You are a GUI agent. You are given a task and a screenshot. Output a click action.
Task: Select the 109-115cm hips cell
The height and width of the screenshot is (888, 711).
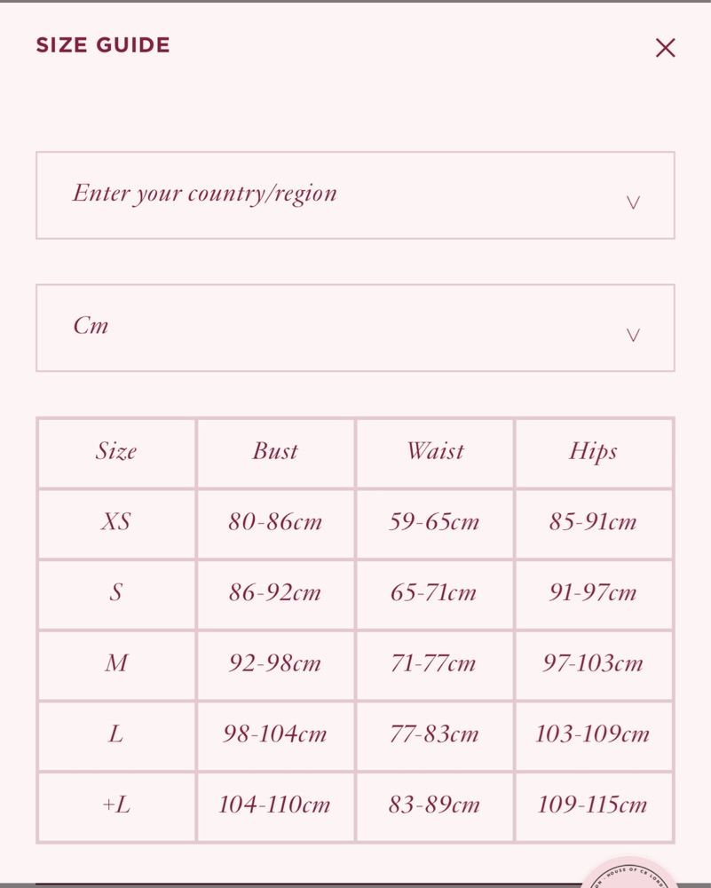[593, 805]
